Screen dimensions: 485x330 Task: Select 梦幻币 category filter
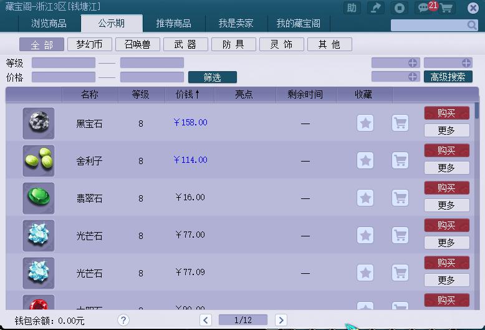pos(89,44)
